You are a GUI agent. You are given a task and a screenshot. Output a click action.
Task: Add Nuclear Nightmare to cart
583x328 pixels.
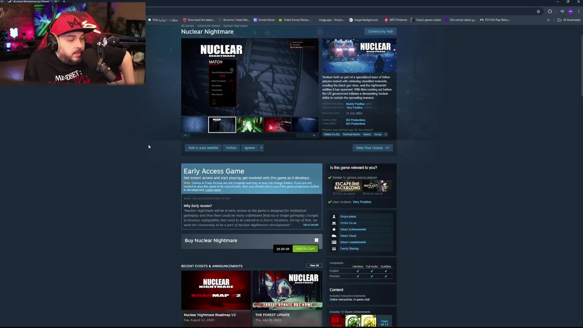(305, 249)
